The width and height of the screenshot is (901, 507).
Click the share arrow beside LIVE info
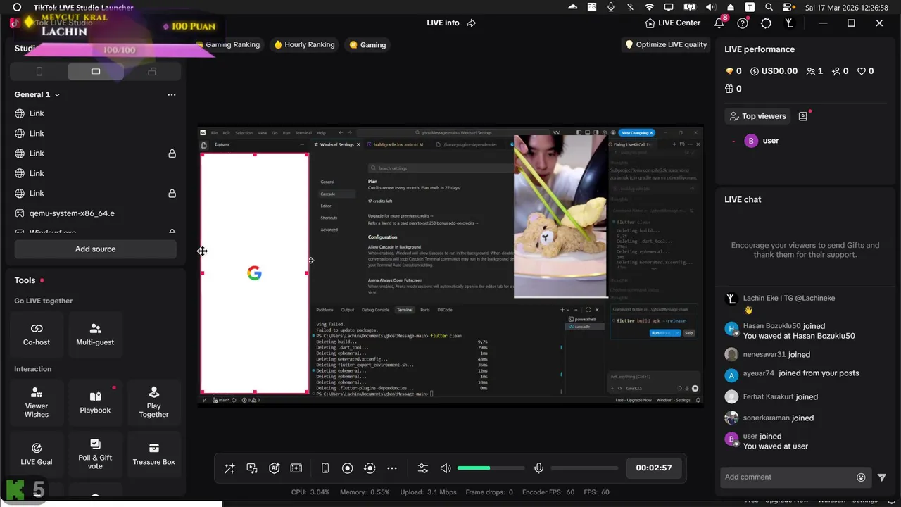(472, 23)
